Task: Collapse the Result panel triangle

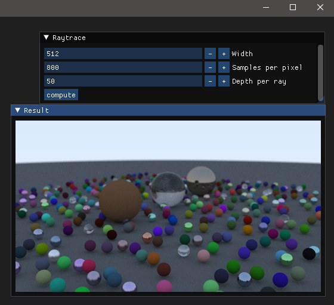Action: tap(17, 110)
